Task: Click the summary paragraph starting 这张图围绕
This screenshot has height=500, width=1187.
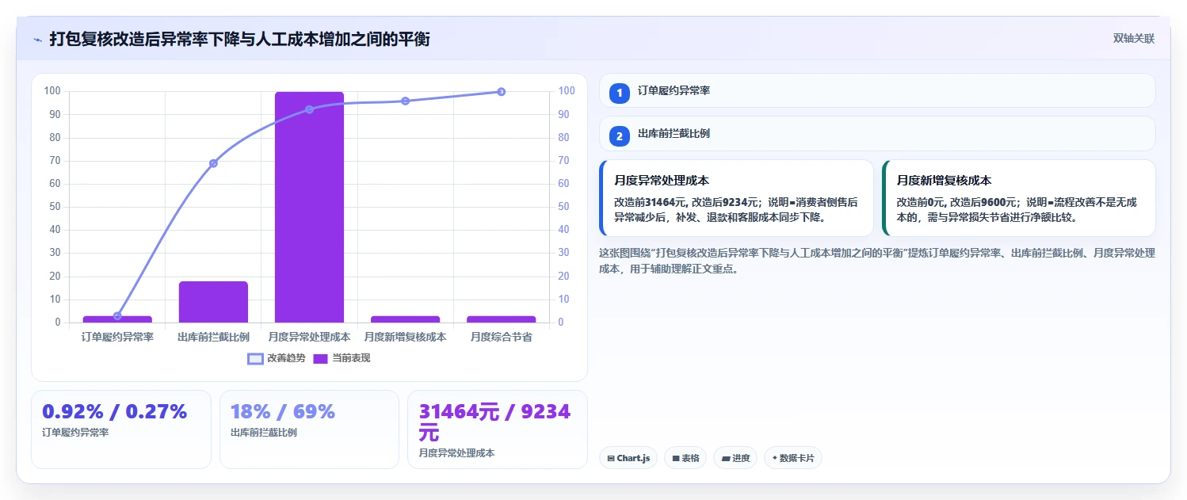Action: point(877,261)
